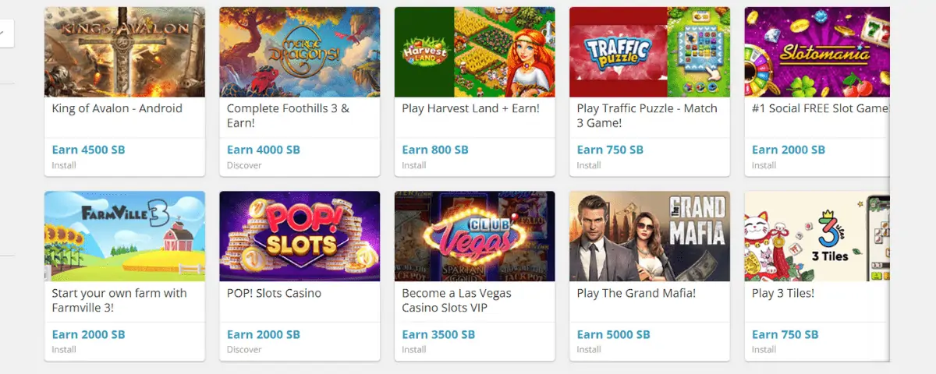Expand the partially visible dropdown at left edge
The height and width of the screenshot is (374, 936).
point(5,34)
